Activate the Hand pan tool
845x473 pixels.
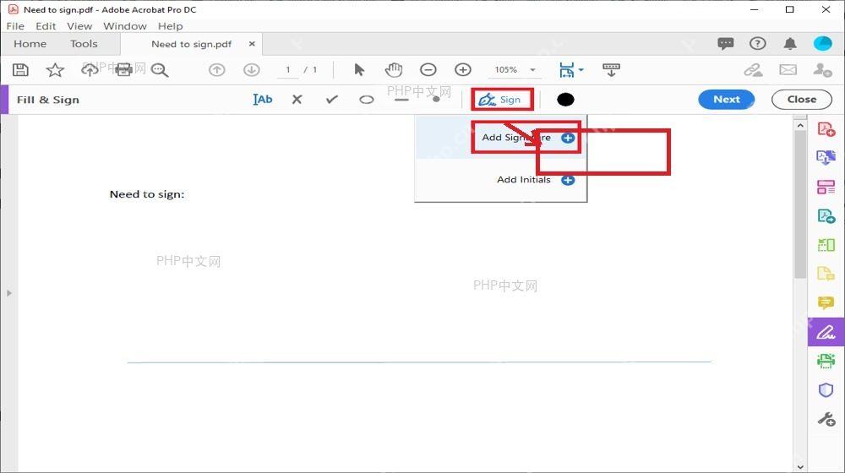pyautogui.click(x=394, y=69)
